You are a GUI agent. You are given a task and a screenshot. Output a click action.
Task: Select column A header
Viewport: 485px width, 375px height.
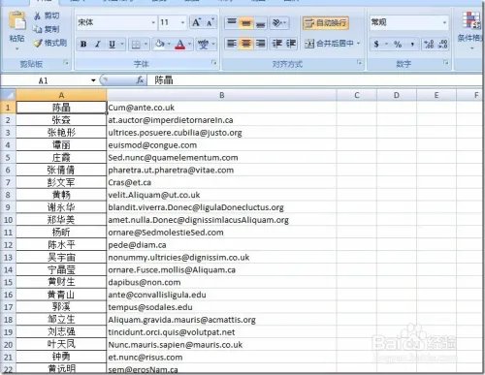tap(61, 95)
